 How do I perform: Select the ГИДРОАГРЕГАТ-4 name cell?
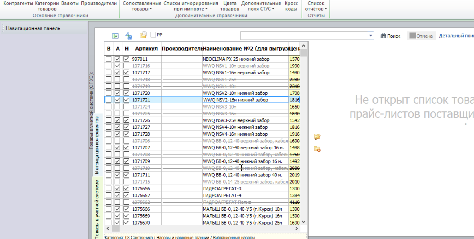click(x=246, y=195)
